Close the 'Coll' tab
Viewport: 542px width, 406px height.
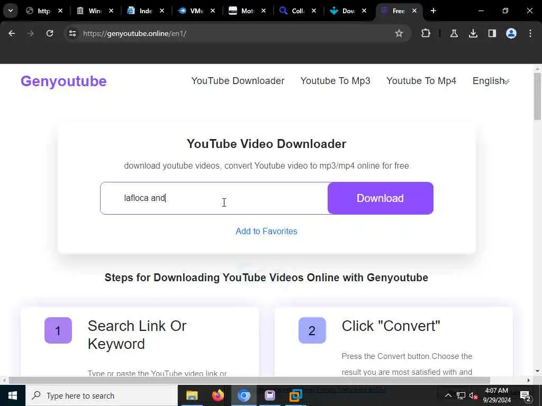pyautogui.click(x=314, y=11)
